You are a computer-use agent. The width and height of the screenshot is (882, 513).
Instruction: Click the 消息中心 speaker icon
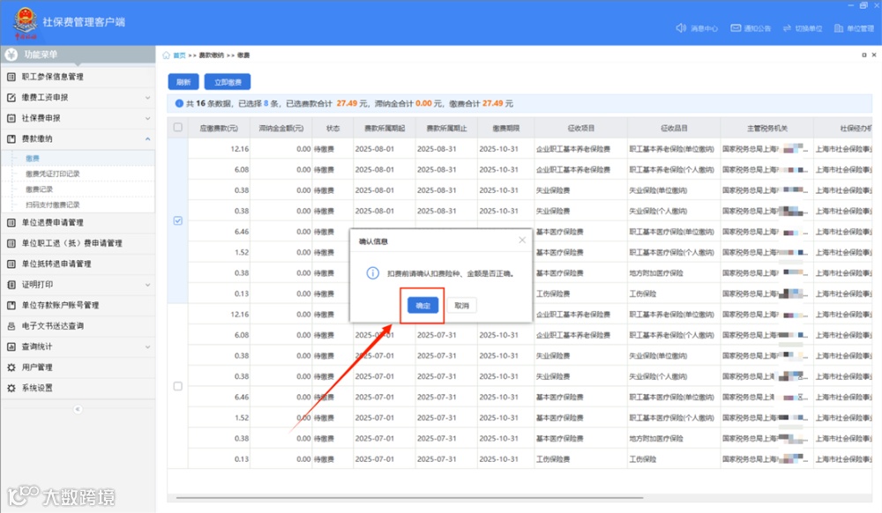(x=681, y=28)
